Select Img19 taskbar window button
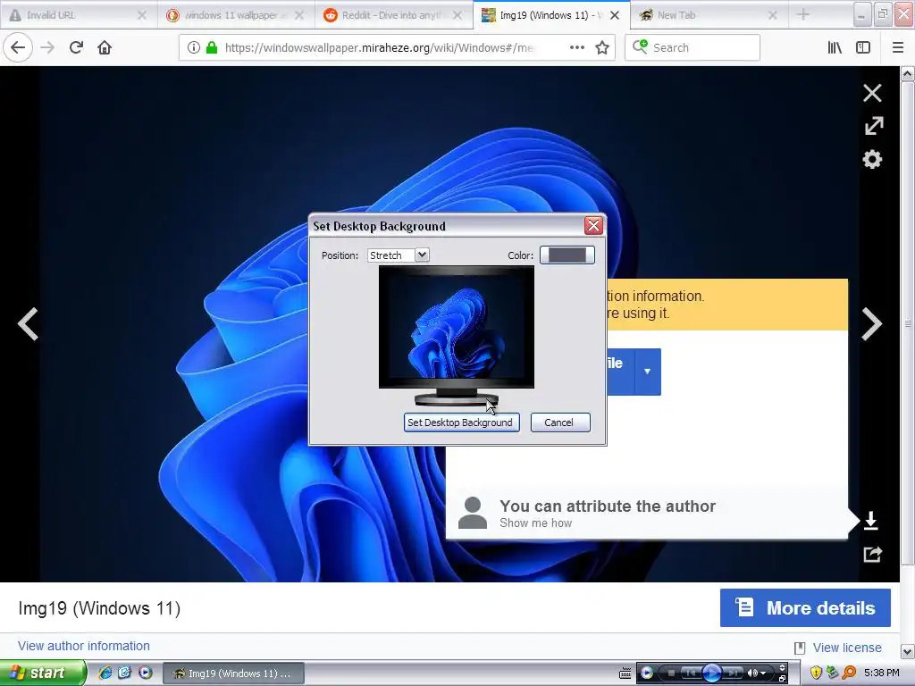 tap(233, 673)
